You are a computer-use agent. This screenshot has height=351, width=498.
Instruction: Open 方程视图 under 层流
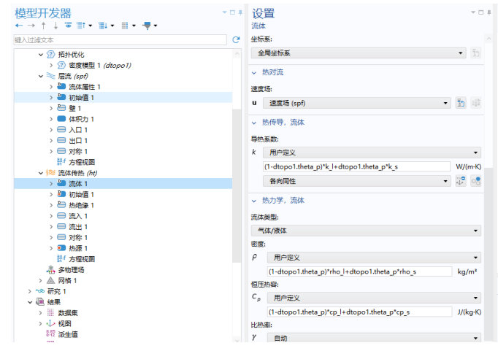82,162
